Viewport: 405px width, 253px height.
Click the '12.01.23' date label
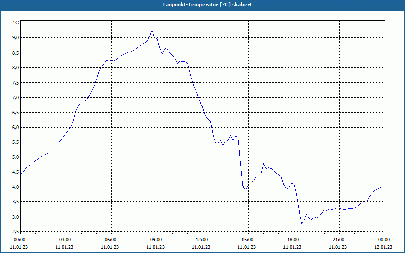pos(383,247)
